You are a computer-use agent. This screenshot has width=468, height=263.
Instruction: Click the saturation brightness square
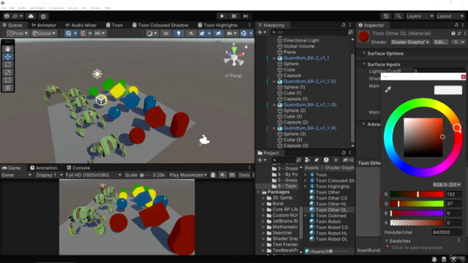pyautogui.click(x=423, y=137)
